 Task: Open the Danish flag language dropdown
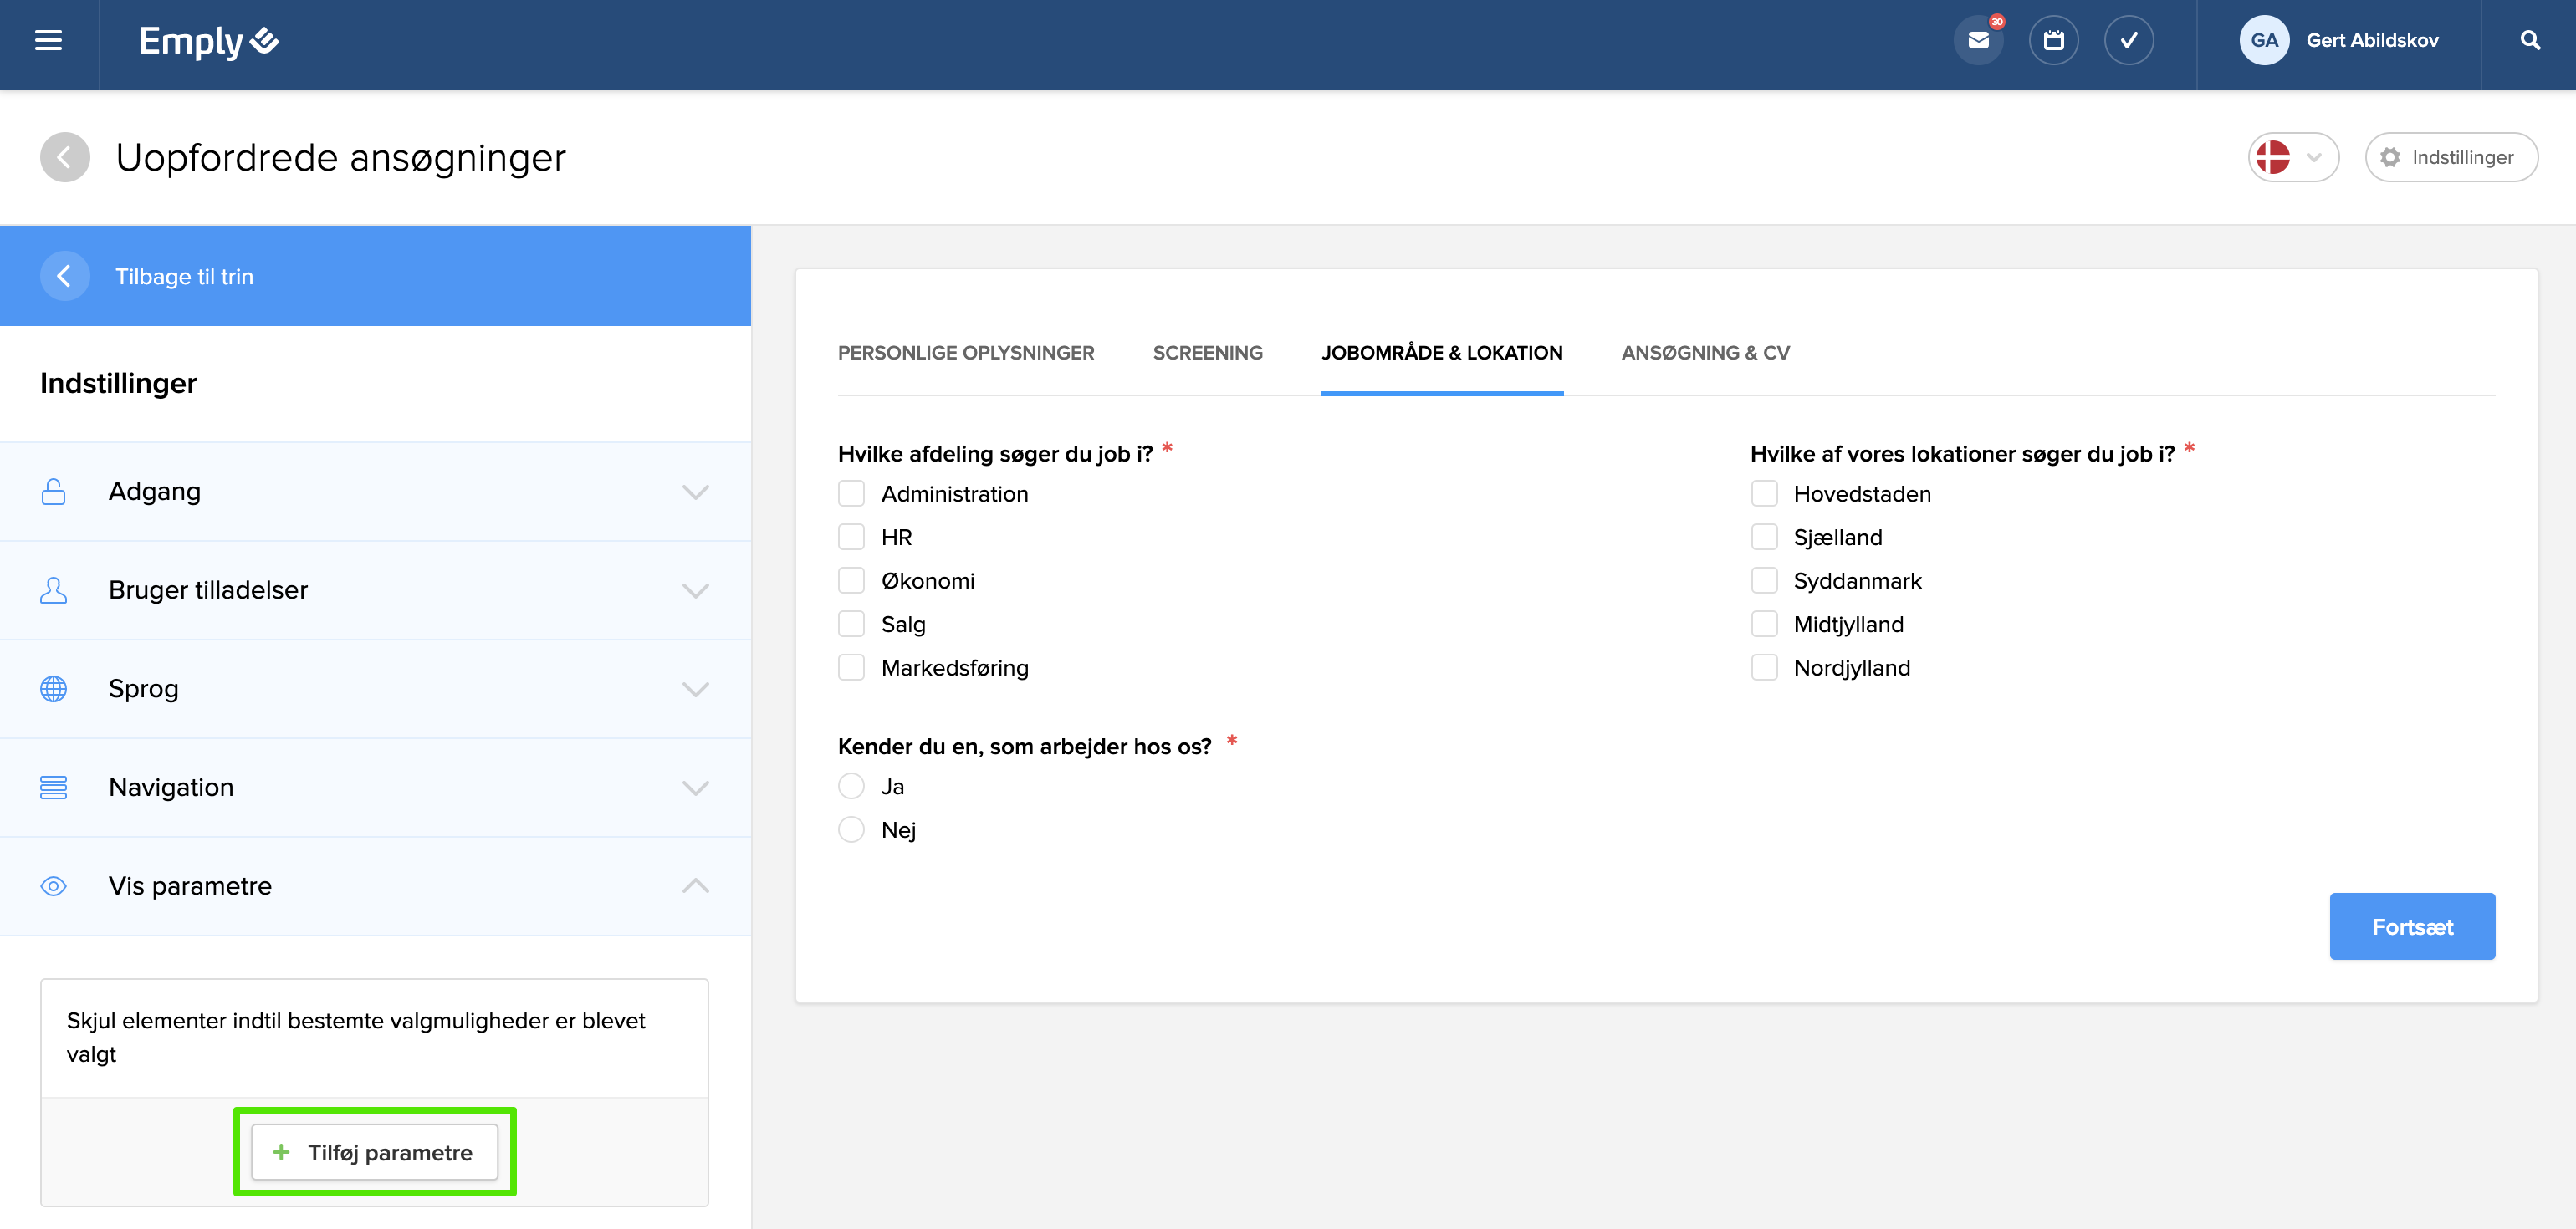(x=2292, y=157)
